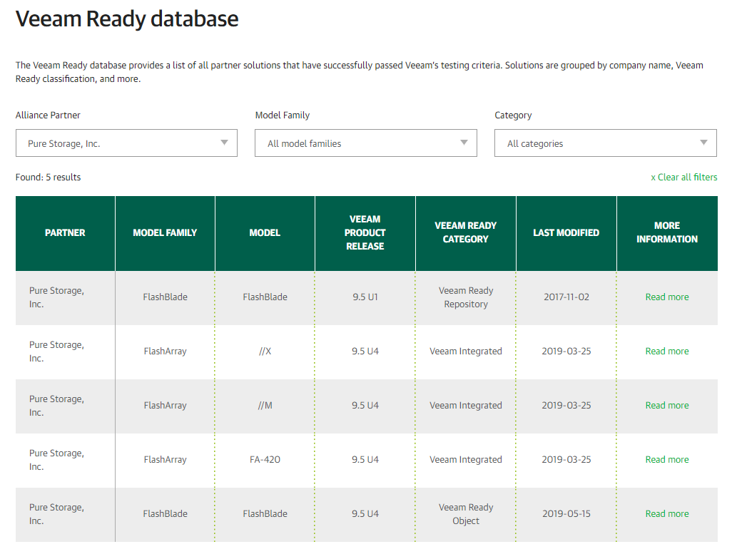The width and height of the screenshot is (737, 554).
Task: Click the PARTNER column header
Action: pyautogui.click(x=66, y=233)
